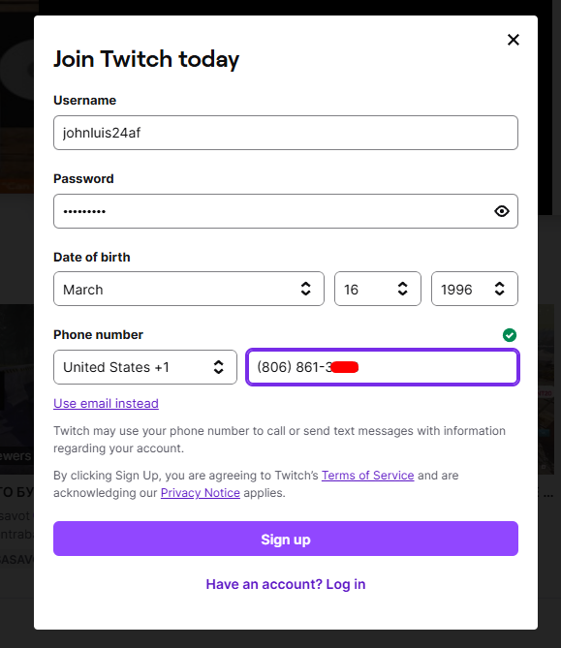Click the year selector up-down arrows
561x648 pixels.
coord(499,289)
